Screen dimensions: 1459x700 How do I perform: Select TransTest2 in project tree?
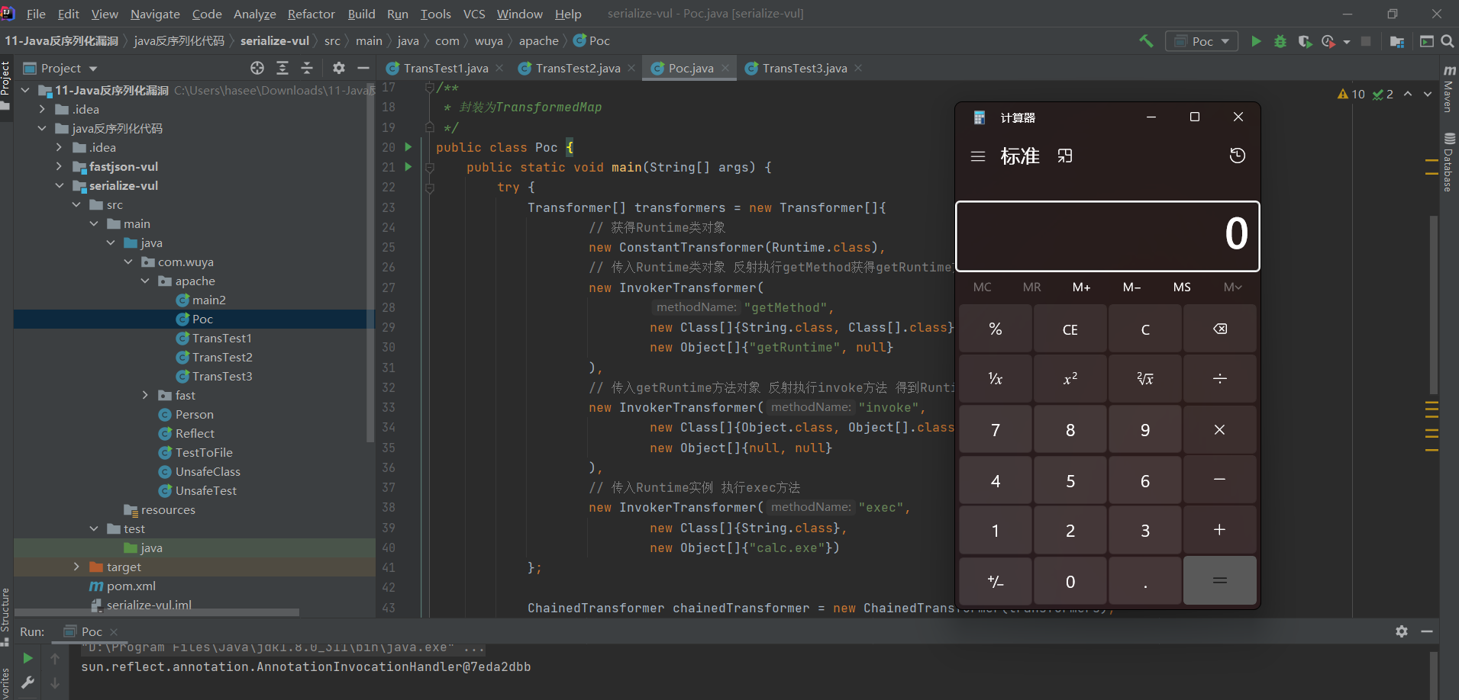point(222,357)
